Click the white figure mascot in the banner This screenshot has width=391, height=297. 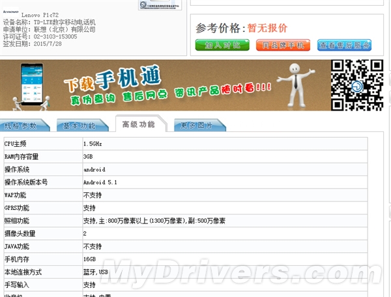297,85
